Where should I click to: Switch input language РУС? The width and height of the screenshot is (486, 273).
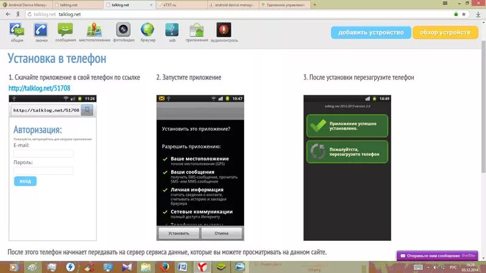pyautogui.click(x=453, y=267)
